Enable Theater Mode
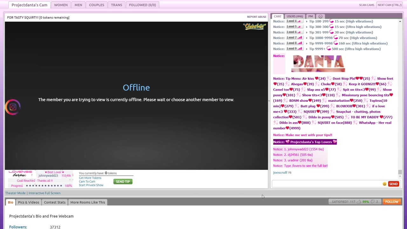Screen dimensions: 407x229 pyautogui.click(x=15, y=193)
